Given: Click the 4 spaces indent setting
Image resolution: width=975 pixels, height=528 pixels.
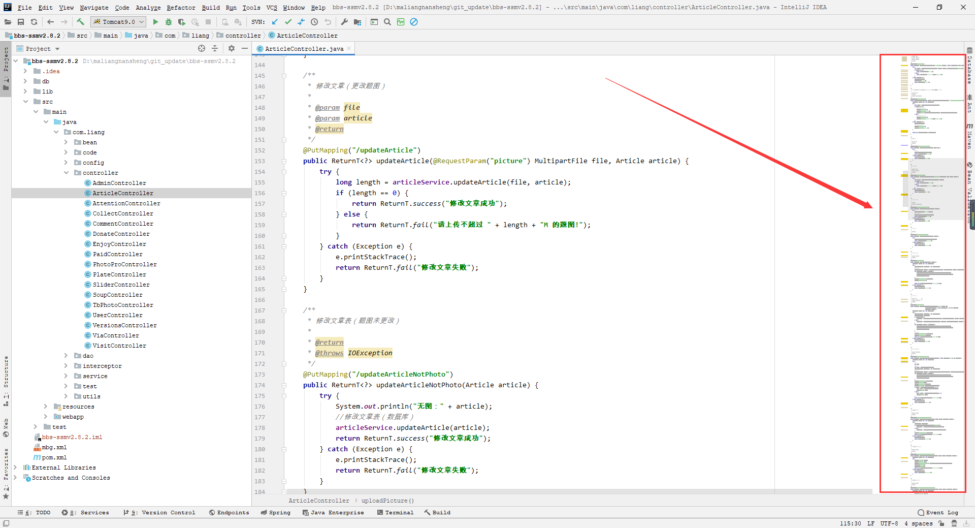Looking at the screenshot, I should pos(918,523).
